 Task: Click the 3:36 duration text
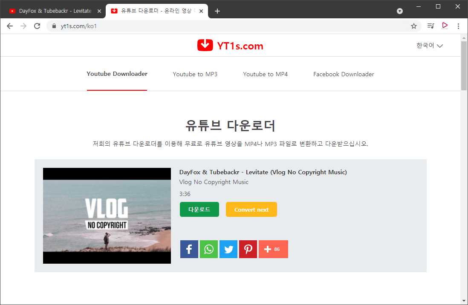tap(185, 194)
